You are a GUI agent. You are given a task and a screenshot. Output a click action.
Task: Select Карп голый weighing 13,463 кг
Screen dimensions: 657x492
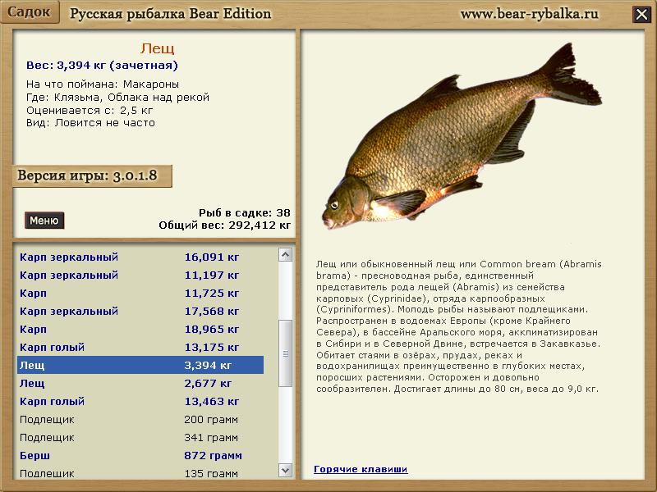[140, 402]
